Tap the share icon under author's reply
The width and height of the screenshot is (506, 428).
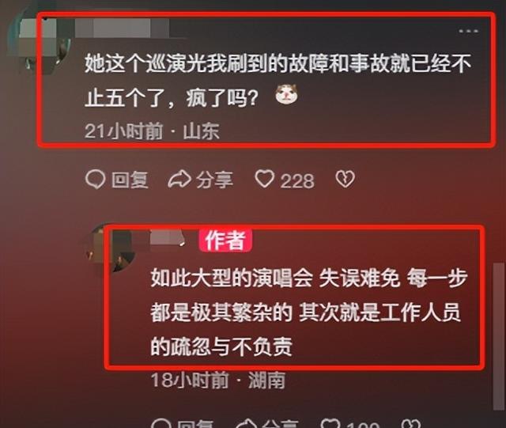246,424
